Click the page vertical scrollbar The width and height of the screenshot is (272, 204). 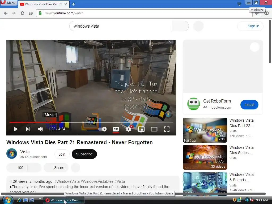[270, 41]
